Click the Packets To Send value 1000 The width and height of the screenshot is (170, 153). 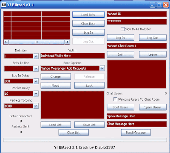point(8,106)
